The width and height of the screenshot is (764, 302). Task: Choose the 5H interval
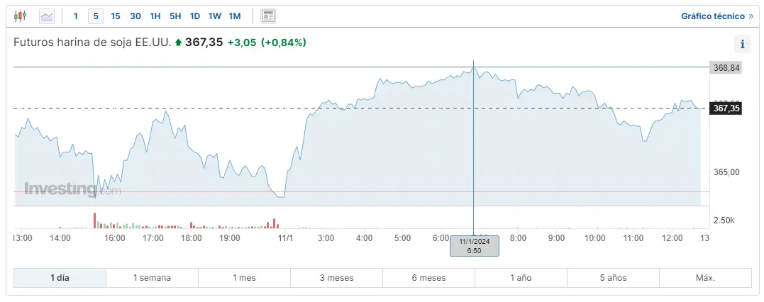(x=175, y=16)
